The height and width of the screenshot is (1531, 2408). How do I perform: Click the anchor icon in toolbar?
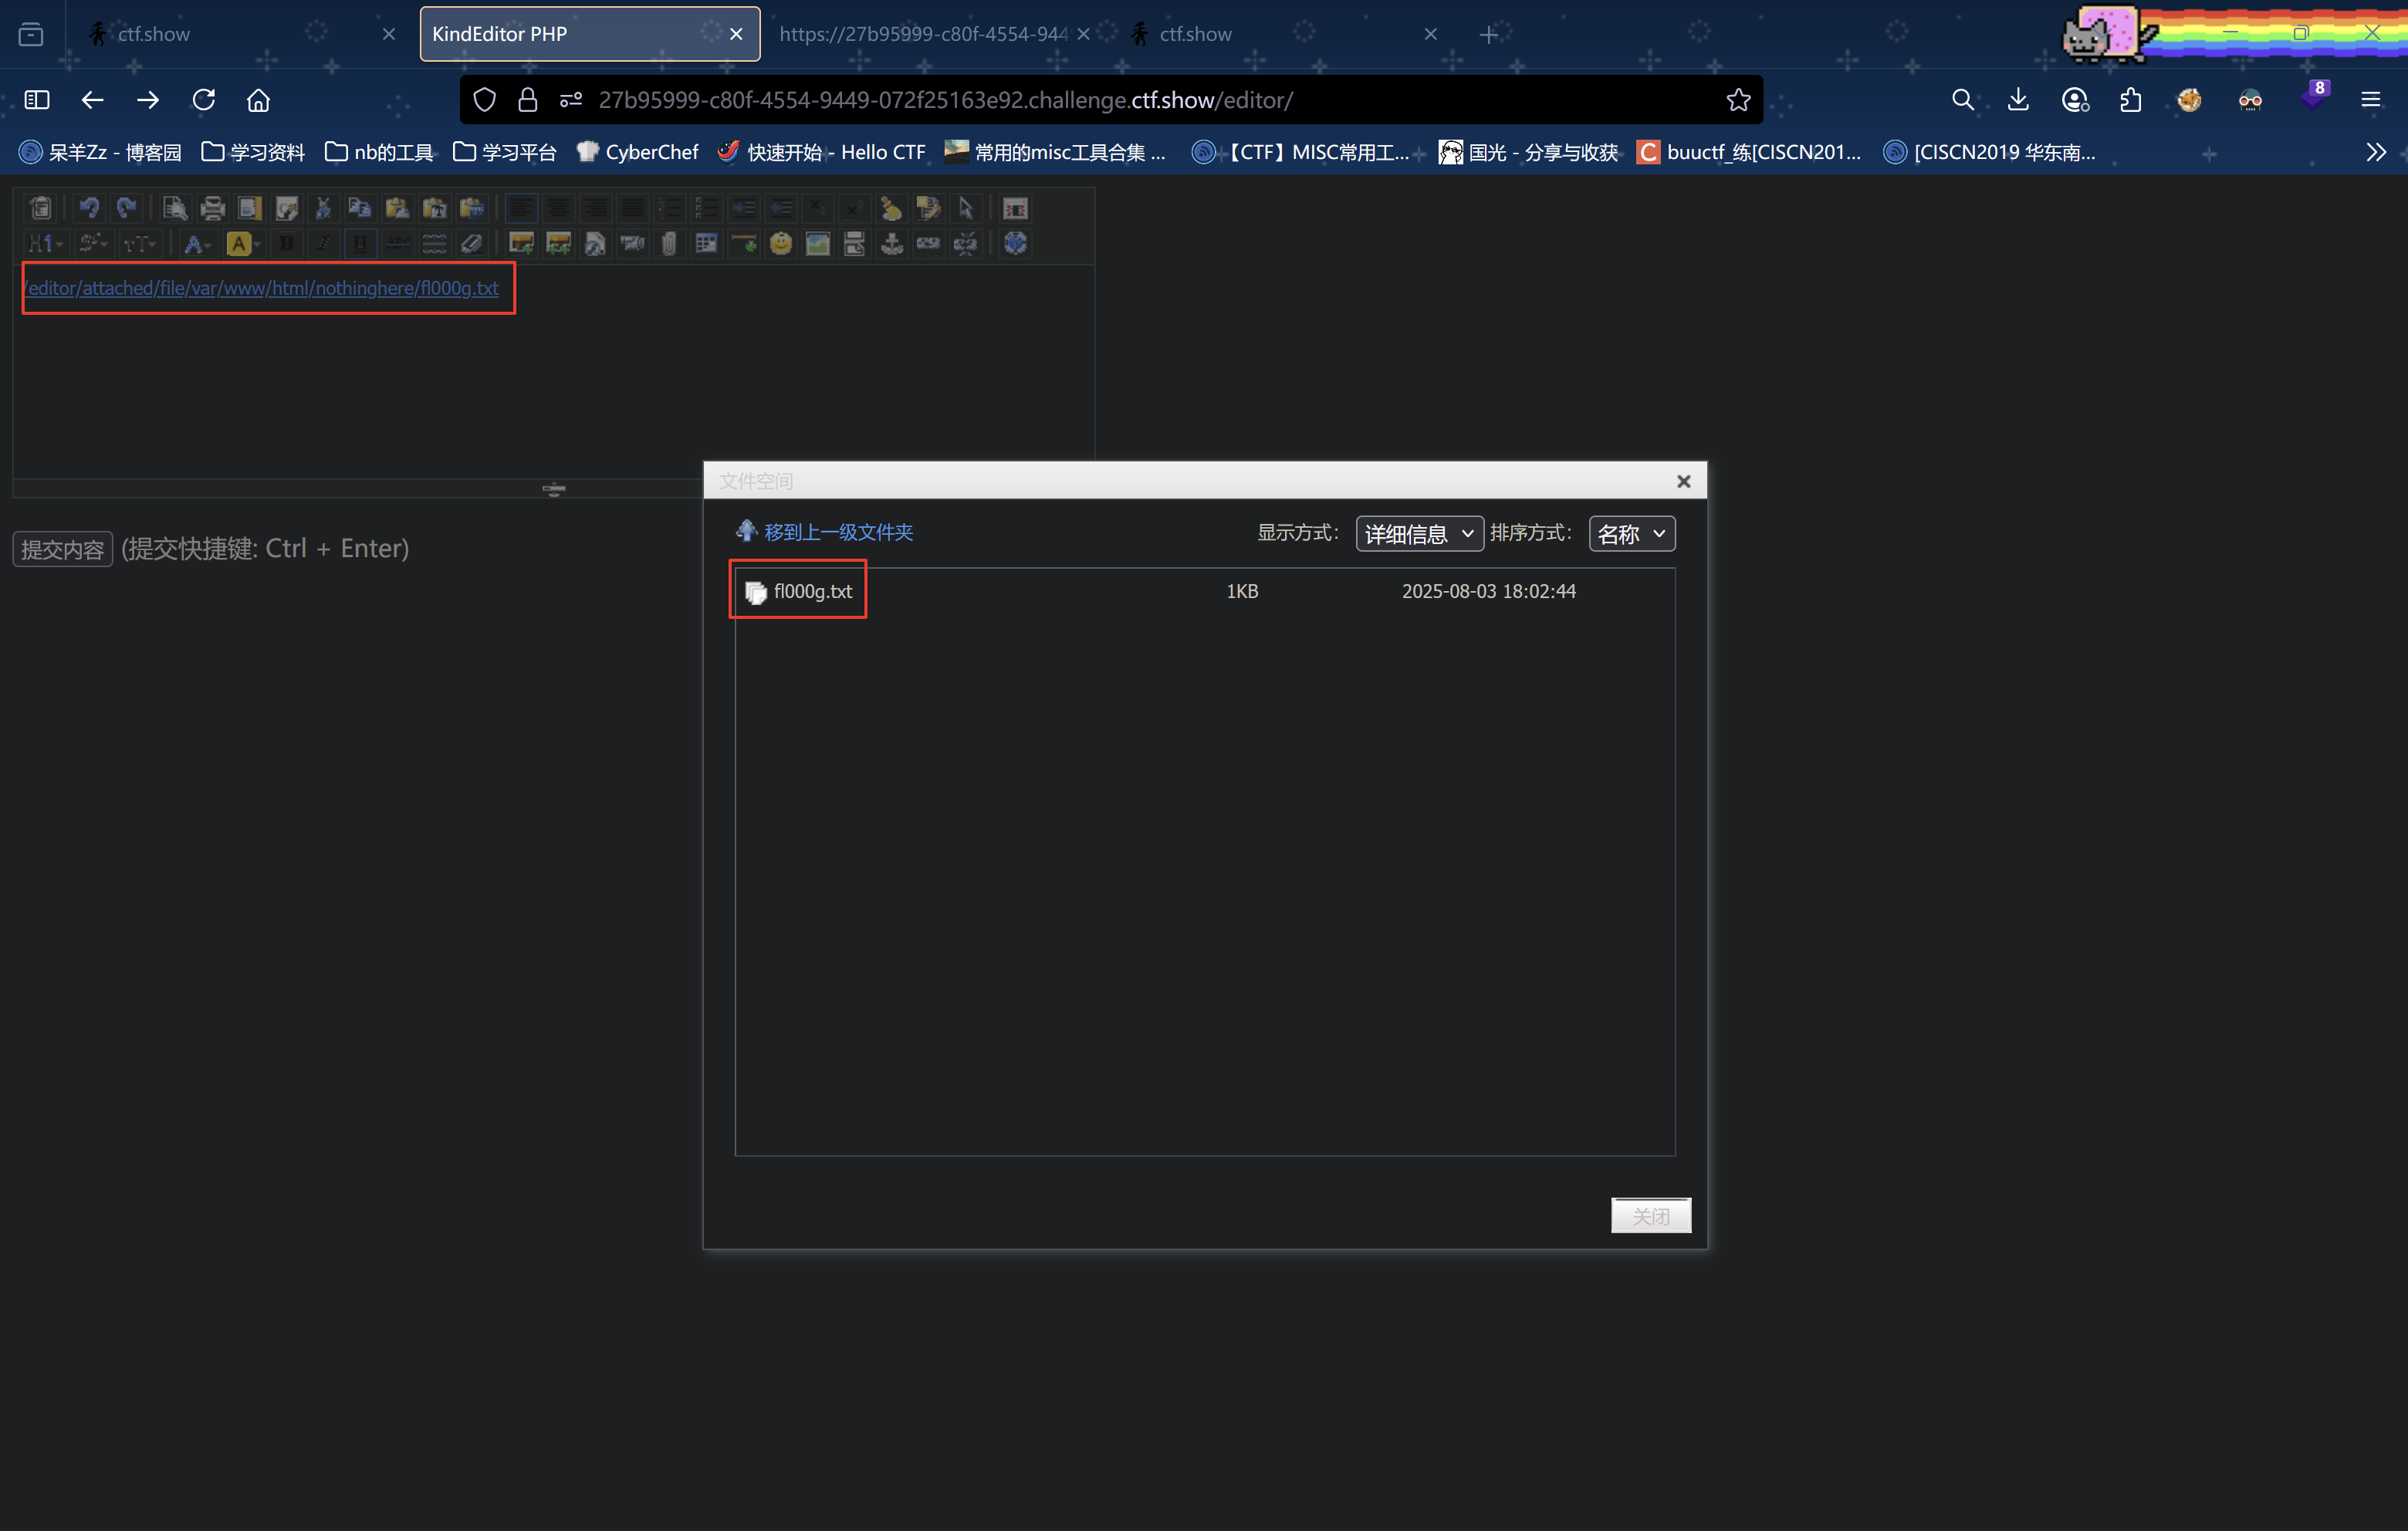tap(891, 243)
